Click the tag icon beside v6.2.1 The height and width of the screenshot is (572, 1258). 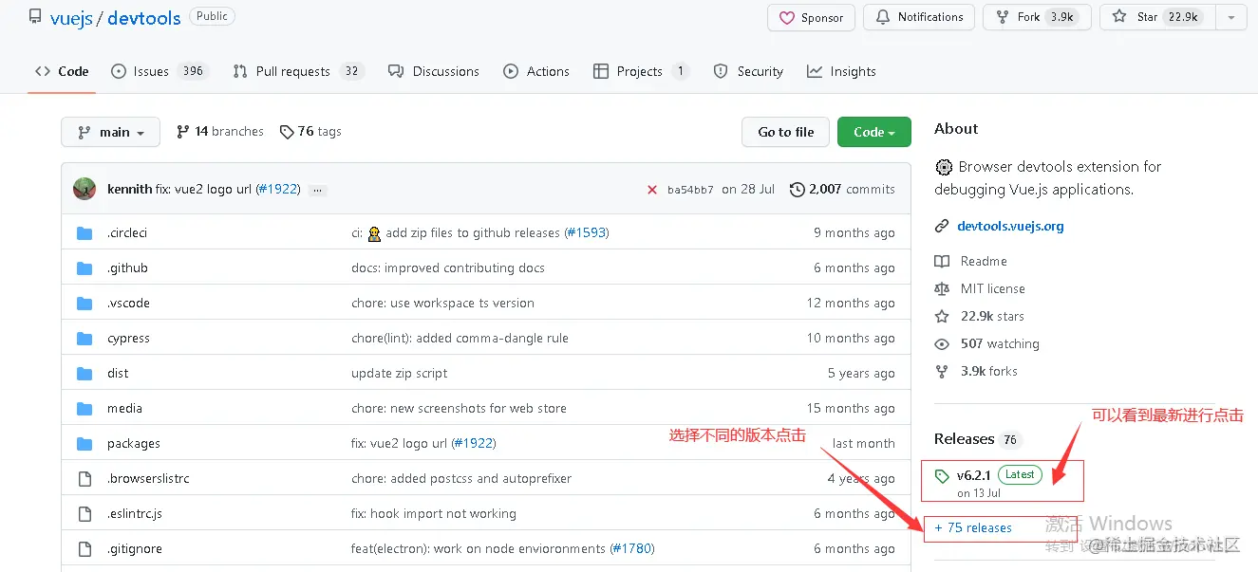(x=942, y=475)
